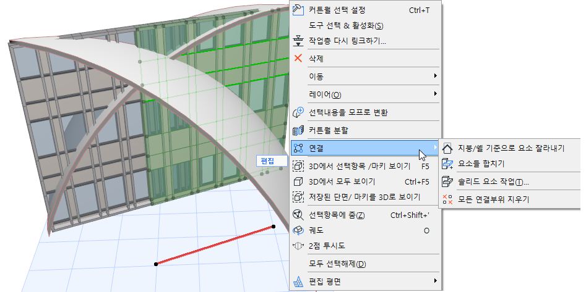Click the red line segment on grid
This screenshot has height=292, width=586.
(215, 245)
